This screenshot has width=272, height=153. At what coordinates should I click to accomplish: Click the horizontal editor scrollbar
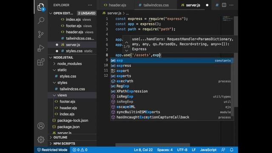153,144
